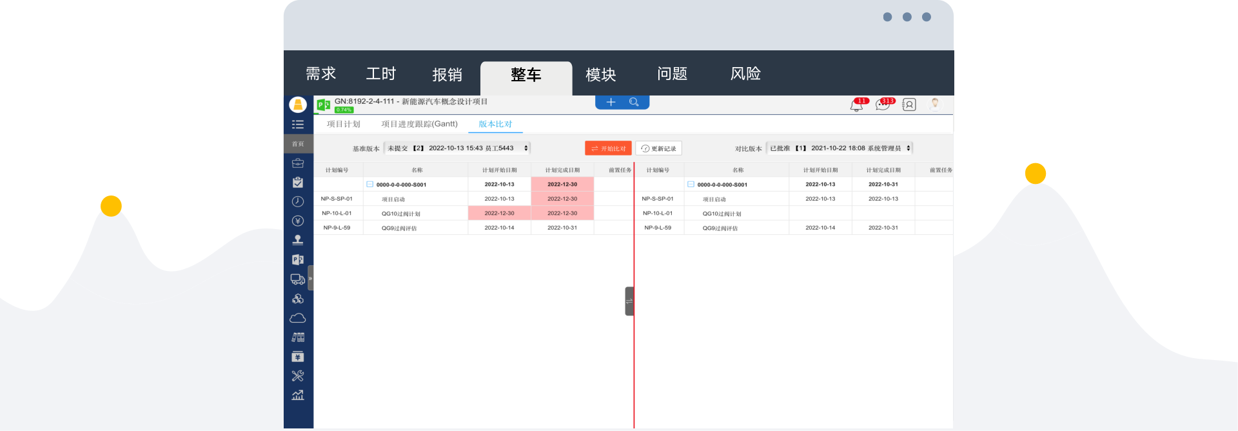This screenshot has width=1238, height=431.
Task: Select left 项目启动 row name
Action: 393,199
